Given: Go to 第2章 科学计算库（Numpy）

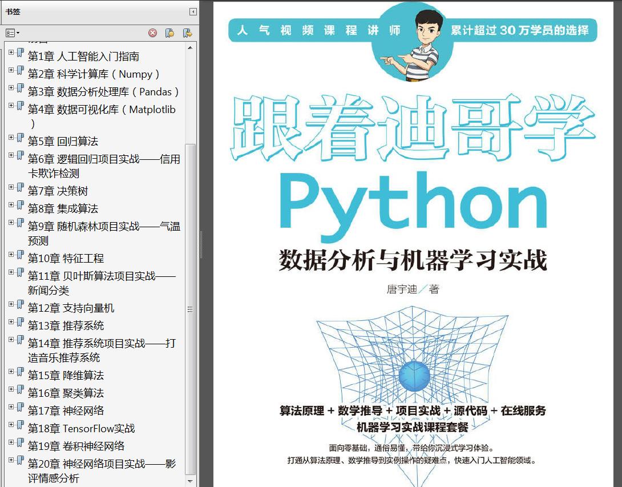Looking at the screenshot, I should point(94,74).
